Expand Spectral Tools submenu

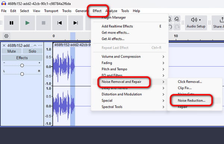tap(130, 107)
